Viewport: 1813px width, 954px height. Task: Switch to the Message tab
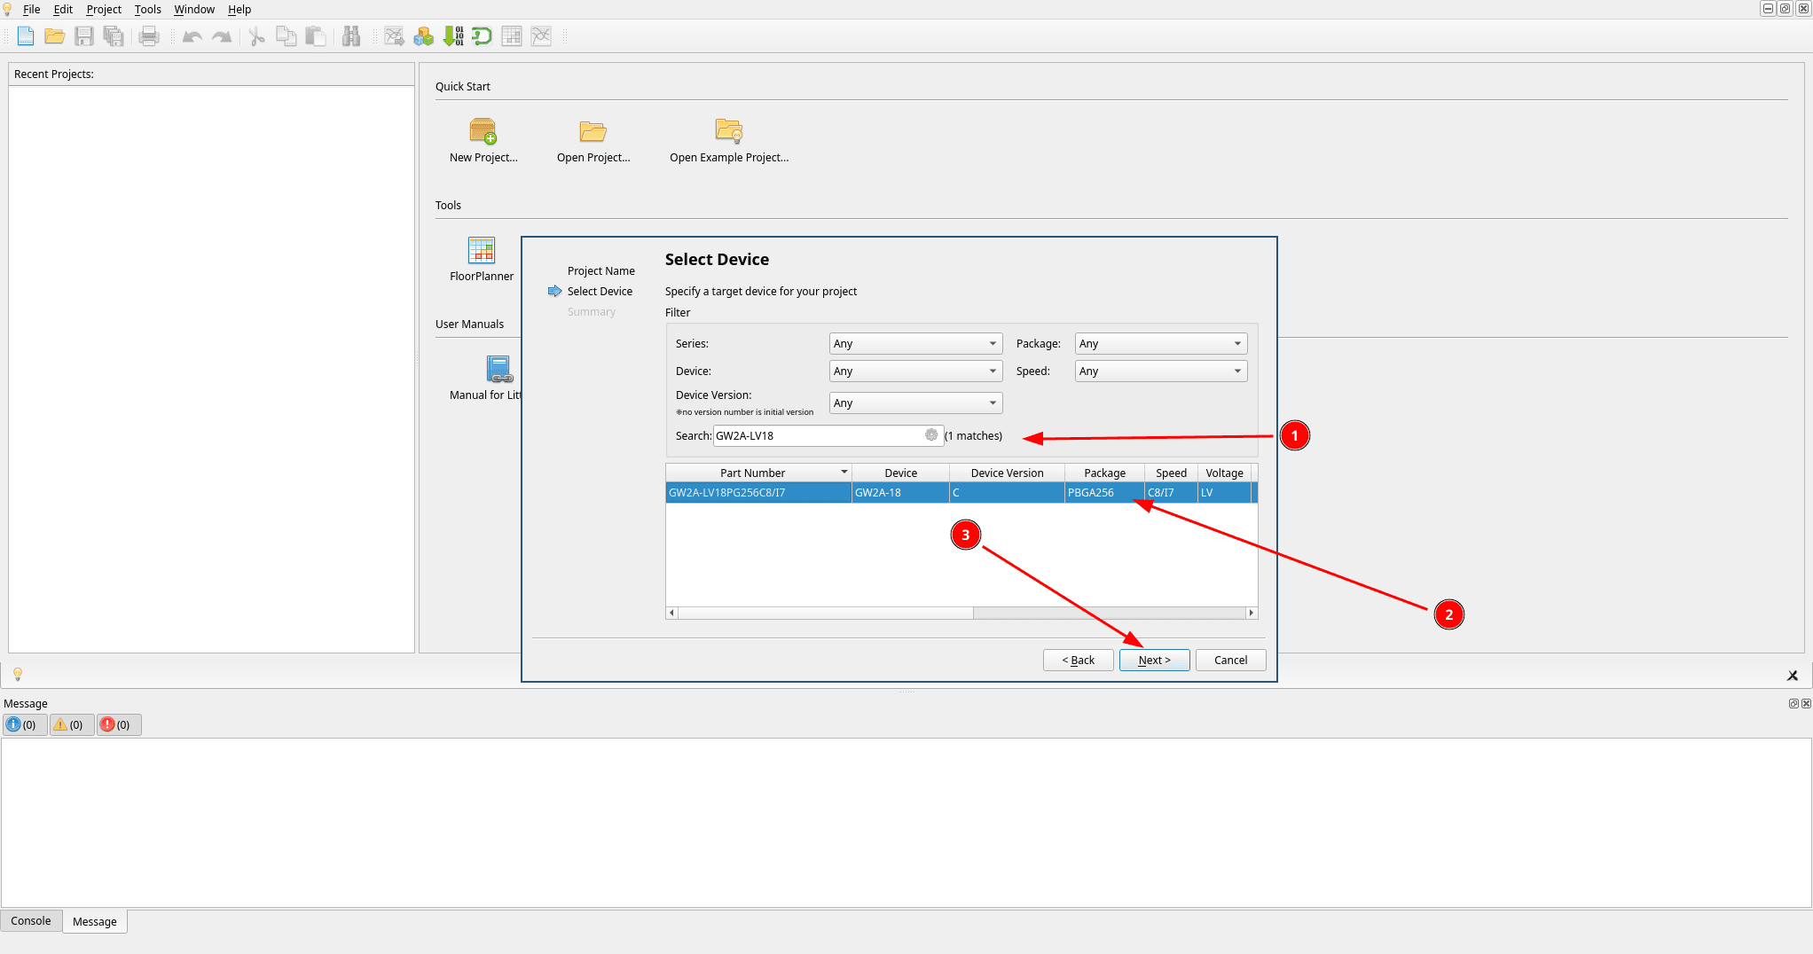pos(95,921)
